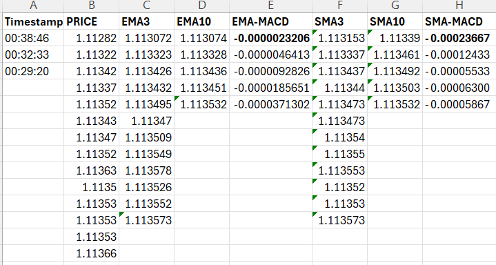Select column C header

coord(146,6)
